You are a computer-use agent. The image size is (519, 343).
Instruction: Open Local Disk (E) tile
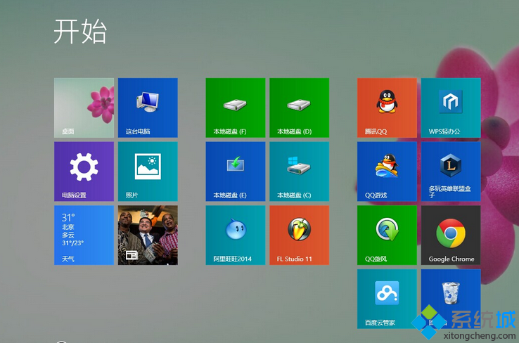tap(236, 171)
